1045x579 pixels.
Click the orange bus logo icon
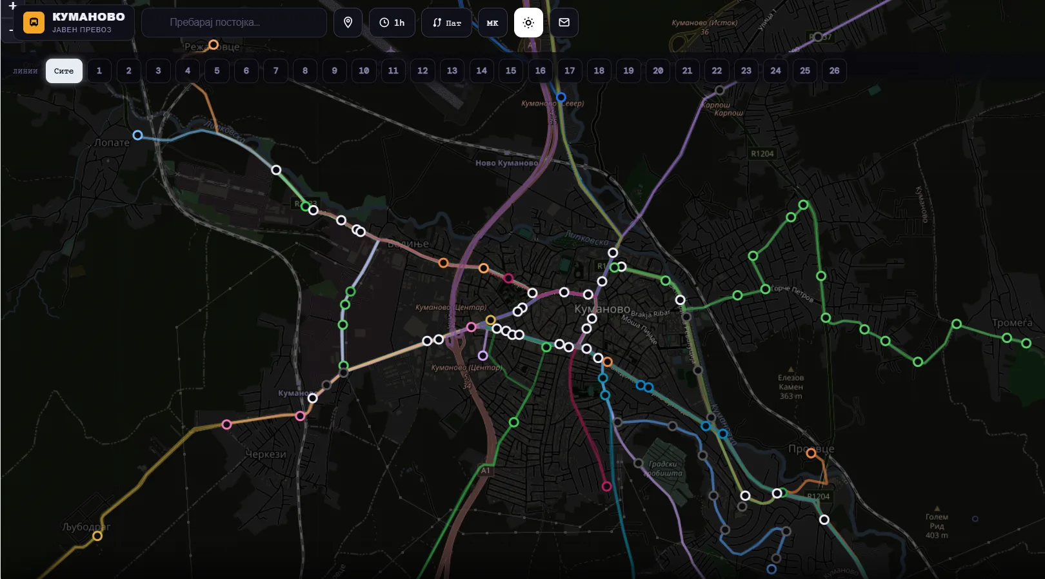[x=34, y=23]
